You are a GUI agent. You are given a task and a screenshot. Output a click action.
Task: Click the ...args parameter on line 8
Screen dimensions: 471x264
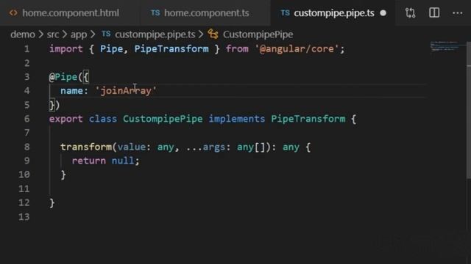(205, 147)
